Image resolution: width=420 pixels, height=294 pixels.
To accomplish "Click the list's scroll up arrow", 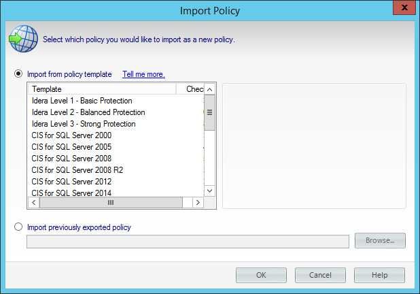I will (209, 89).
